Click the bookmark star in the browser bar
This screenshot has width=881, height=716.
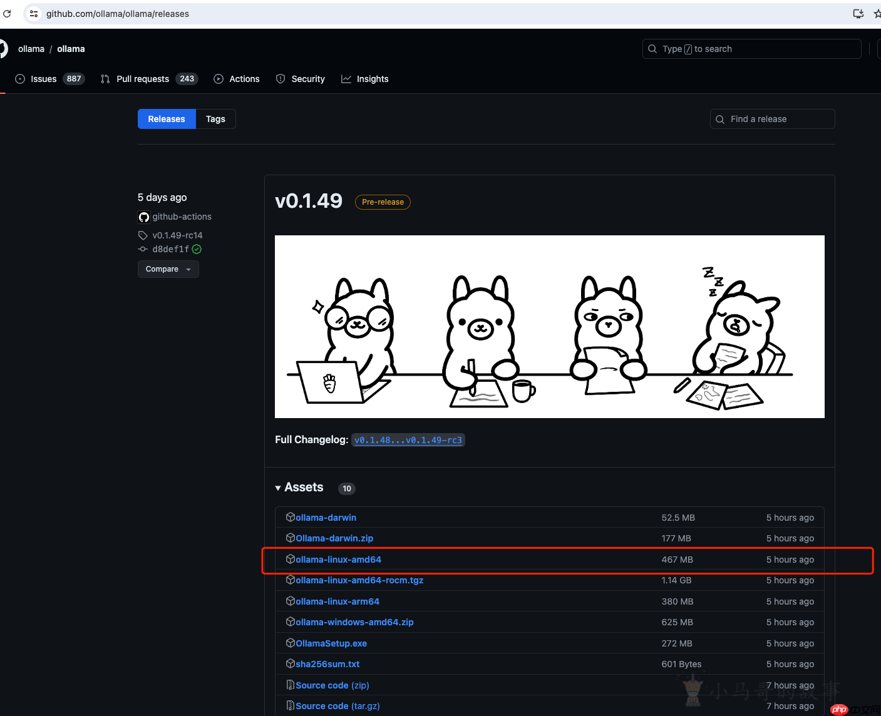[877, 13]
